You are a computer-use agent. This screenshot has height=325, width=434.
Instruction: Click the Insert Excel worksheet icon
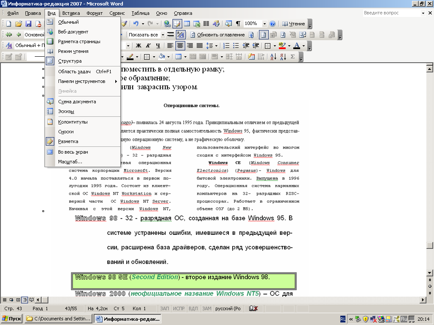tap(197, 24)
